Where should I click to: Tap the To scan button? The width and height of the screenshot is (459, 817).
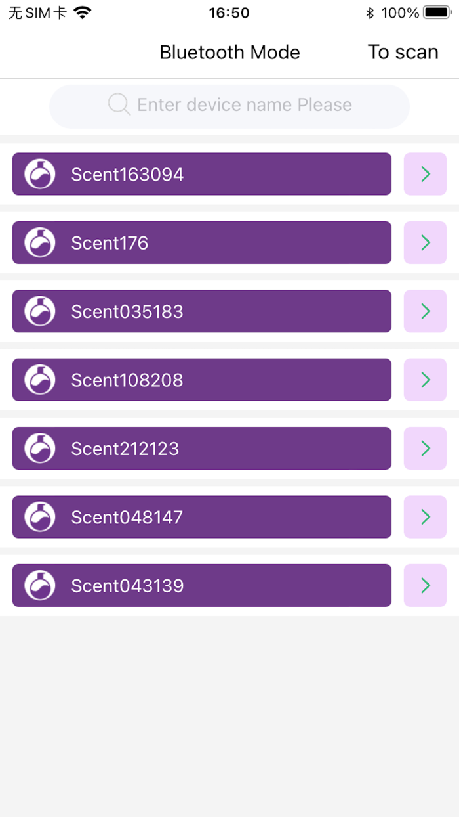click(403, 52)
